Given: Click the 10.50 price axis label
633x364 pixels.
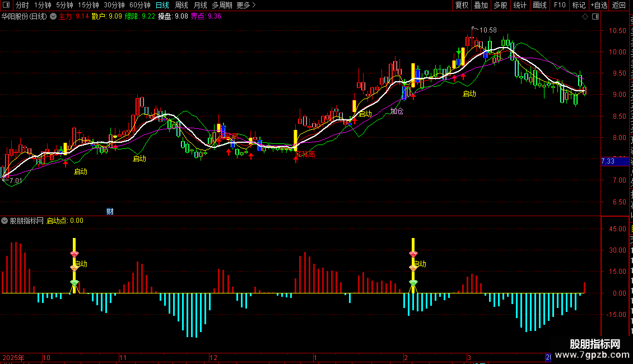Looking at the screenshot, I should pos(617,31).
